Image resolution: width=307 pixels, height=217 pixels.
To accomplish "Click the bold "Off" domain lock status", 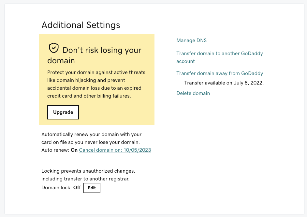I will click(x=77, y=188).
